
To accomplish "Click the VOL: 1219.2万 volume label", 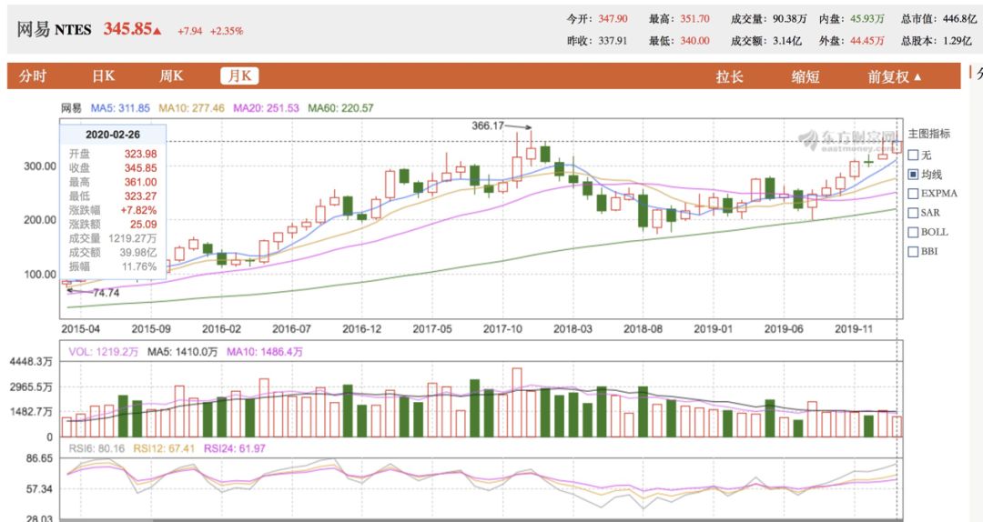I will tap(104, 352).
